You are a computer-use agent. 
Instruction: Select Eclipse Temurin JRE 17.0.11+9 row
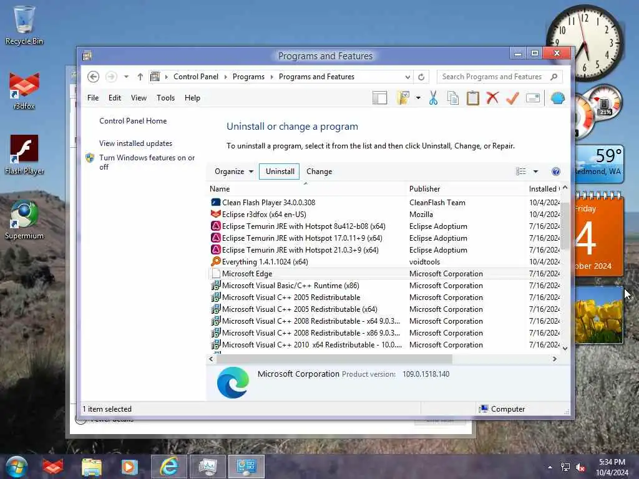coord(384,238)
